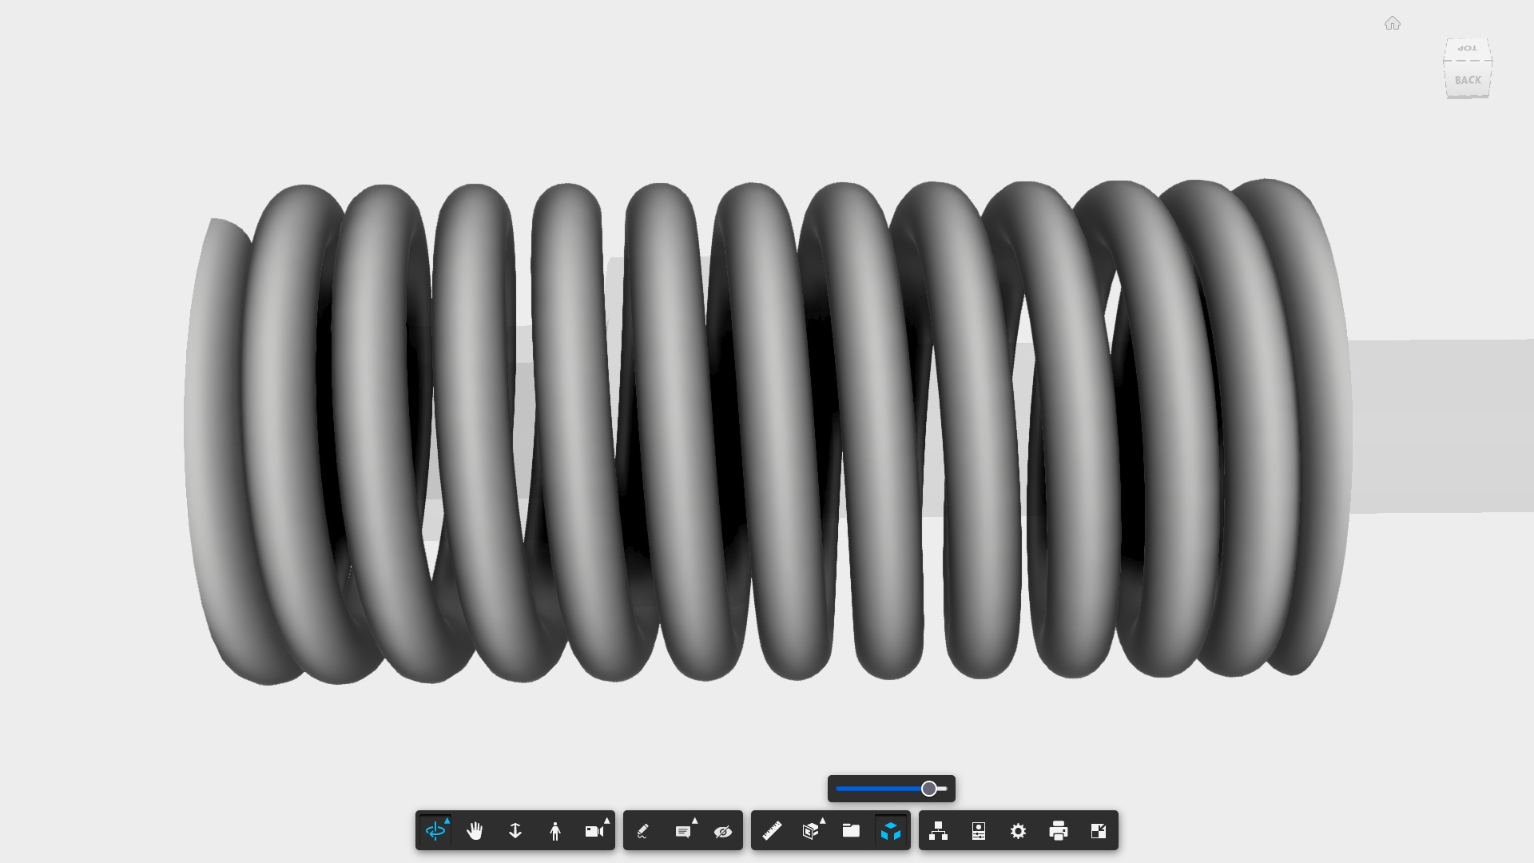Expand the Orbit tool options arrow
1534x863 pixels.
(447, 821)
